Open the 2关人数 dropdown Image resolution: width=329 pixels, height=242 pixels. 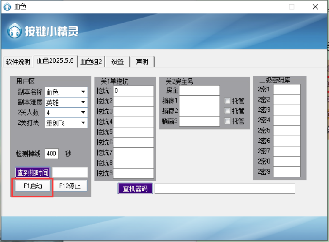(83, 113)
